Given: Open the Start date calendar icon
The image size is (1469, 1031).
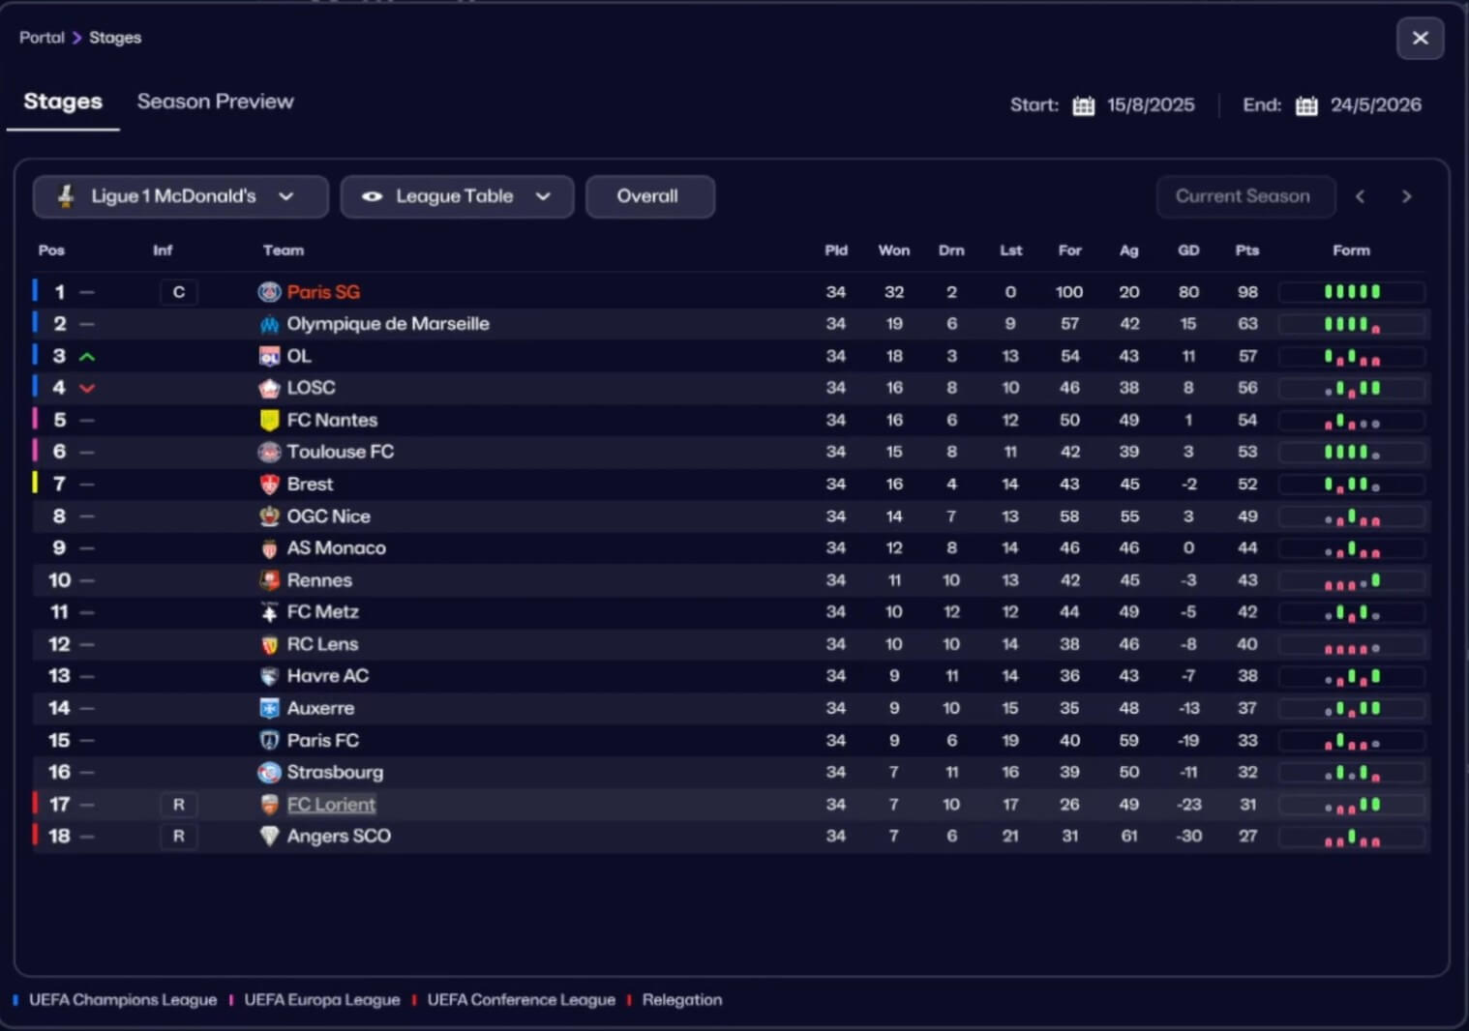Looking at the screenshot, I should [x=1083, y=105].
